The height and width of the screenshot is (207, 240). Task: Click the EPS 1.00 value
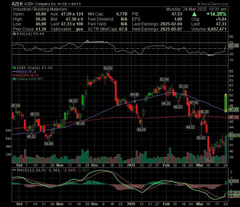pyautogui.click(x=178, y=19)
